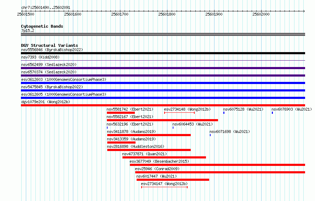The height and width of the screenshot is (201, 315).
Task: Click the nsv5556846 (ByrskaBishop2022) label
Action: [x=52, y=50]
